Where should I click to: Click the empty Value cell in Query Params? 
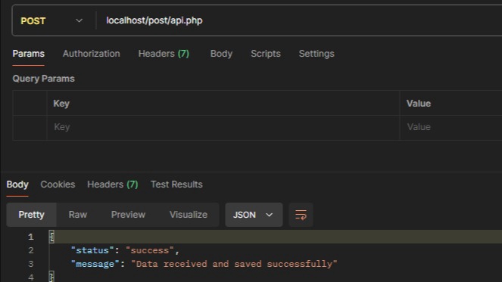pos(451,127)
